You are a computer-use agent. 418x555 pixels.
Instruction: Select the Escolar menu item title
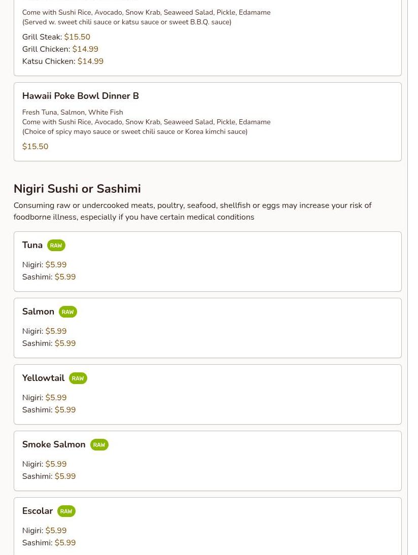[x=38, y=511]
